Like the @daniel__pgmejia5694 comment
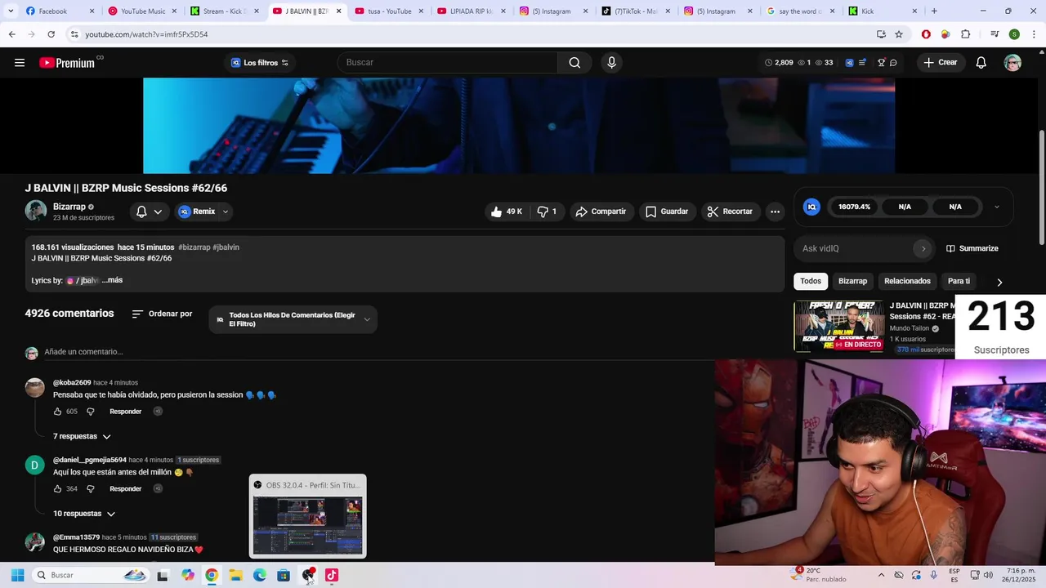1046x588 pixels. coord(57,489)
